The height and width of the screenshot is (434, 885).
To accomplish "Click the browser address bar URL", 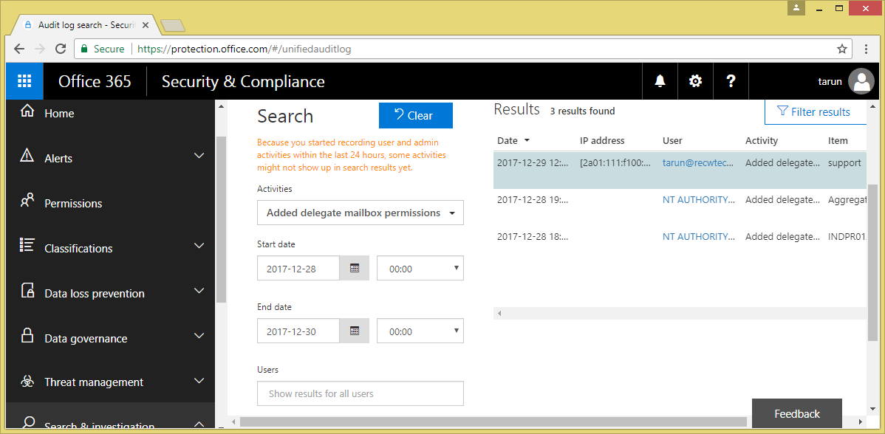I will 245,49.
